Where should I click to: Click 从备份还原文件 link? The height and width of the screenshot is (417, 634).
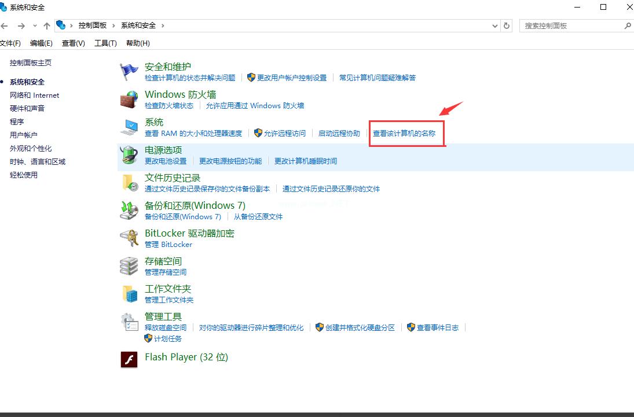(x=258, y=217)
